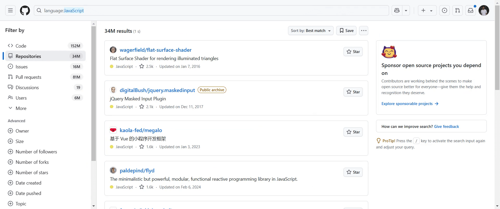Open digitalBush/jquery.maskedinput repository
Image resolution: width=500 pixels, height=209 pixels.
(x=157, y=90)
